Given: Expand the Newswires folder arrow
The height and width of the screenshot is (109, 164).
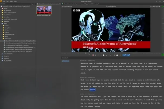Looking at the screenshot, I should (1, 21).
